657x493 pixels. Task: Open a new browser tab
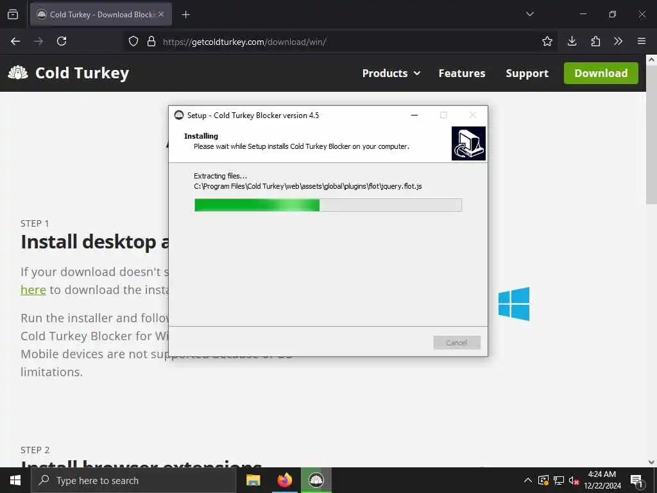coord(185,15)
